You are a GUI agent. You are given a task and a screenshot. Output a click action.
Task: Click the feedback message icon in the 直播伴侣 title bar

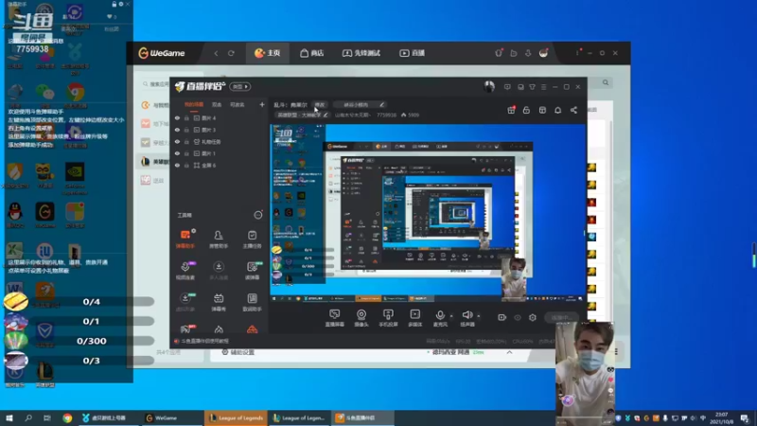[x=507, y=87]
